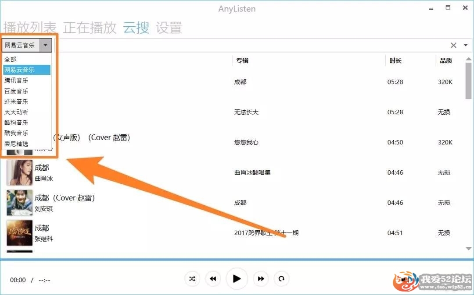Skip to the next track
The height and width of the screenshot is (295, 474).
pos(261,279)
